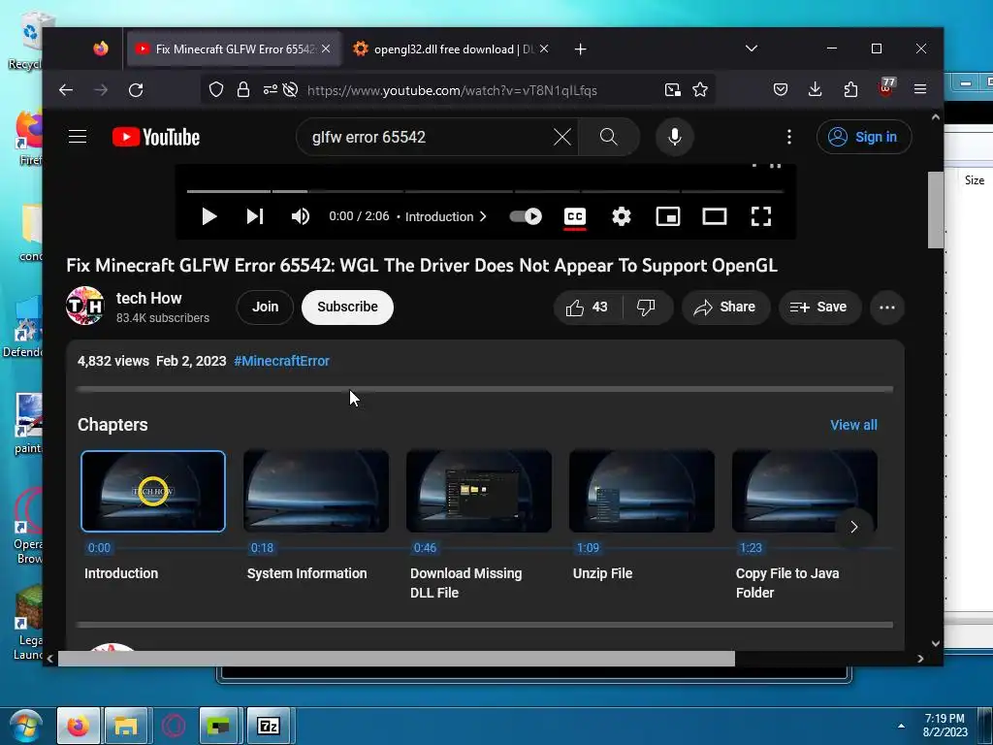993x745 pixels.
Task: Jump to Unzip File chapter
Action: click(642, 491)
